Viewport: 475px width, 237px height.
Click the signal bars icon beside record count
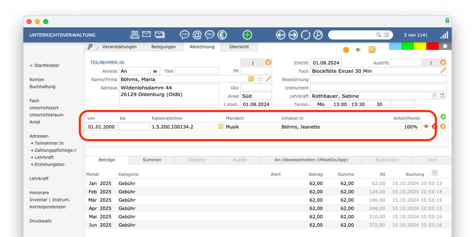444,35
